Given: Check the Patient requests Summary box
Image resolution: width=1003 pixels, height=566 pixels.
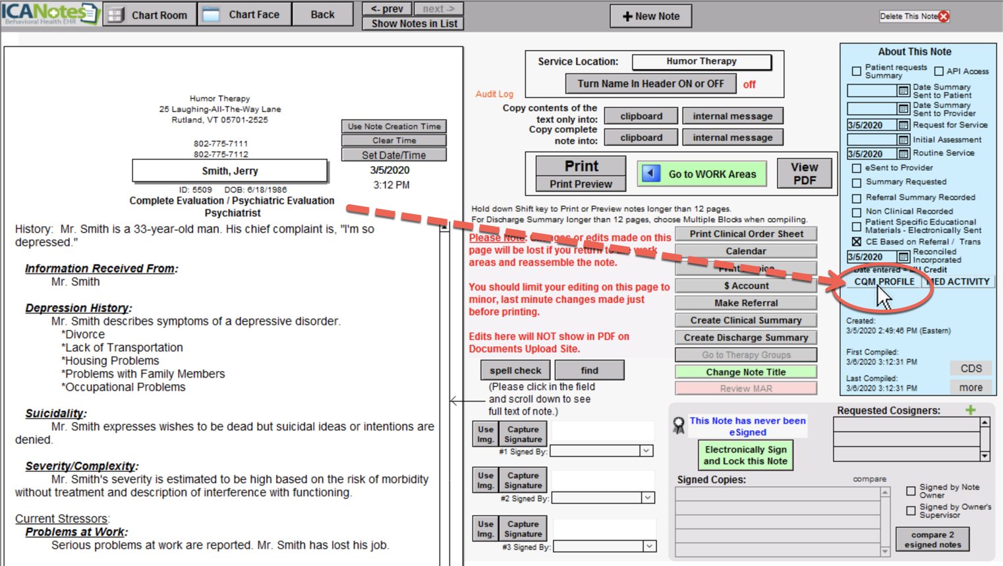Looking at the screenshot, I should click(x=856, y=71).
